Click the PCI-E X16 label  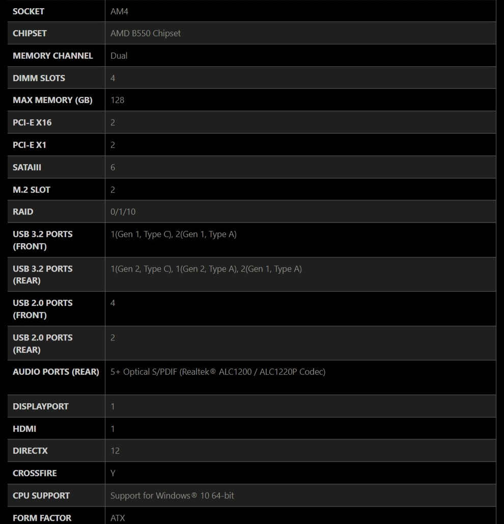click(32, 122)
